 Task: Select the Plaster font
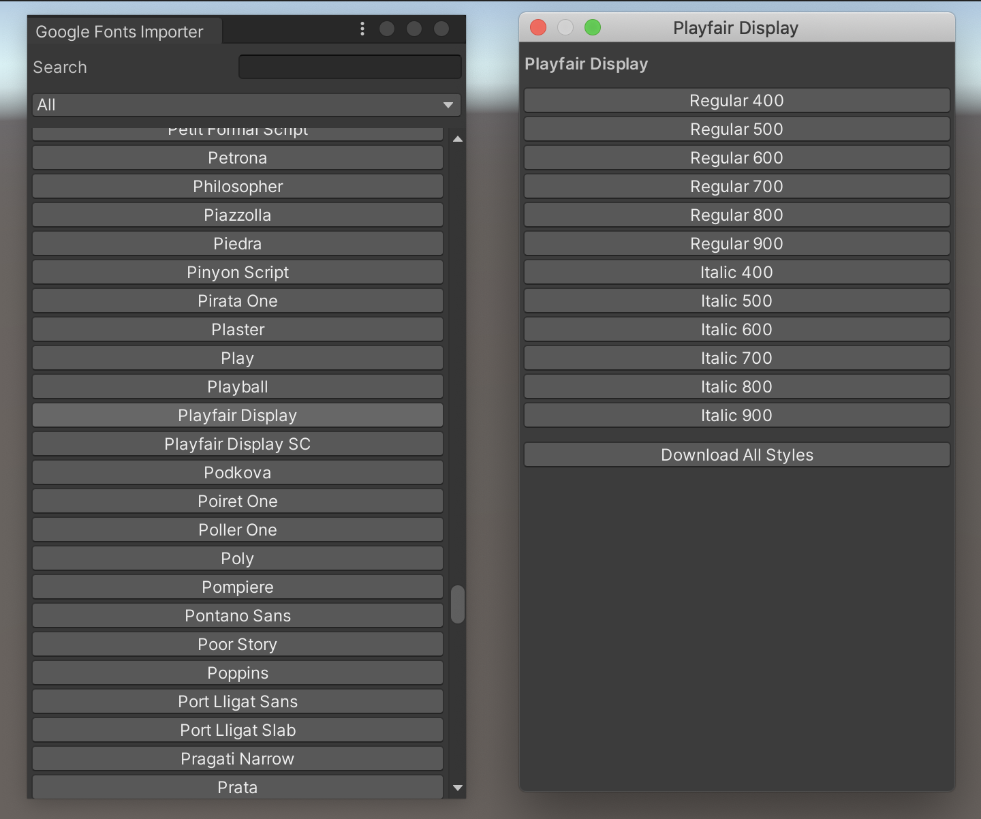coord(238,330)
